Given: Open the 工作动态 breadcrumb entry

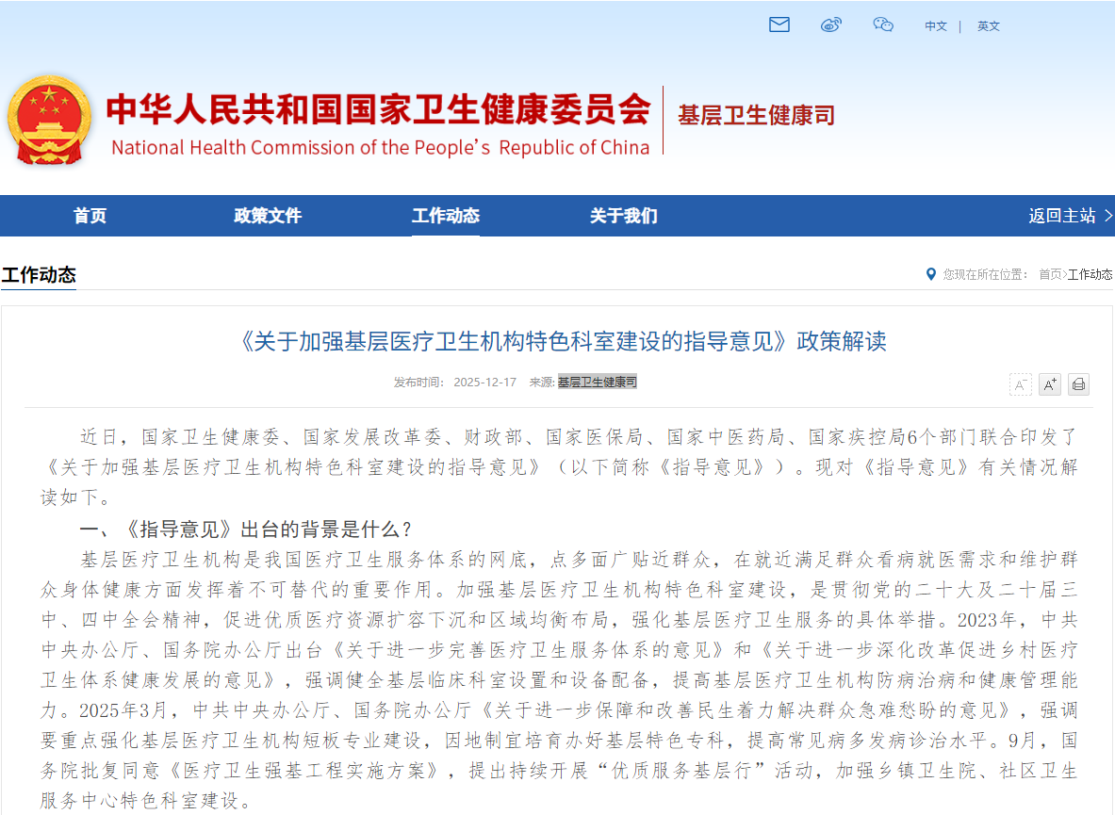Looking at the screenshot, I should [1090, 275].
